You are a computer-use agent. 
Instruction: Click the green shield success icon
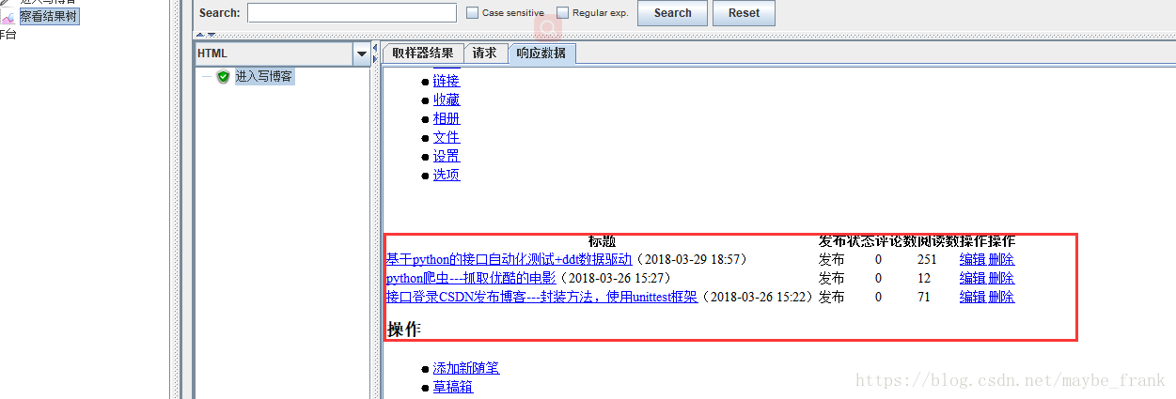(x=223, y=77)
